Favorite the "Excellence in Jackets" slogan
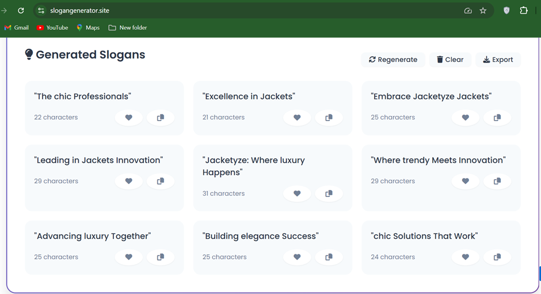The height and width of the screenshot is (294, 541). point(297,118)
